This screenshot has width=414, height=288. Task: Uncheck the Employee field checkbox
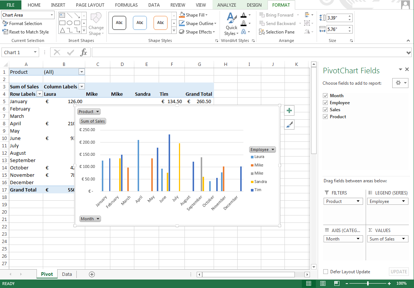point(325,103)
